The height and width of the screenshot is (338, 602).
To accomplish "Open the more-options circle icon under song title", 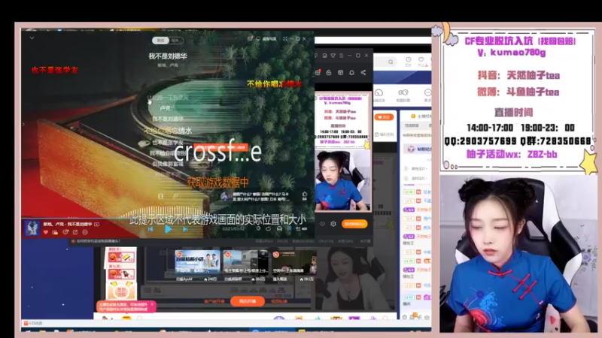I will click(85, 232).
